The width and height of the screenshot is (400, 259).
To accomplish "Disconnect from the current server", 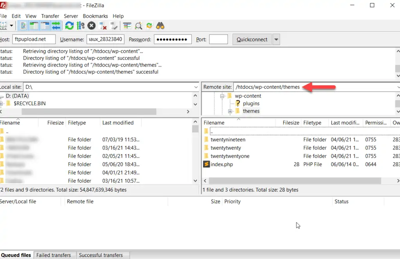I will pyautogui.click(x=103, y=25).
